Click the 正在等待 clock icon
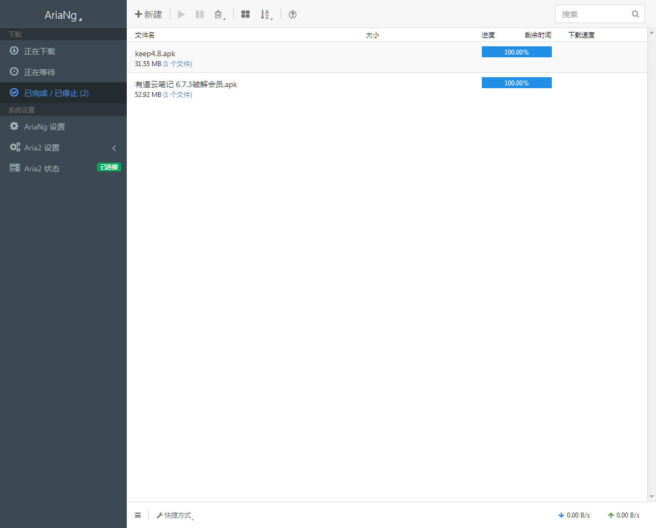 (14, 72)
